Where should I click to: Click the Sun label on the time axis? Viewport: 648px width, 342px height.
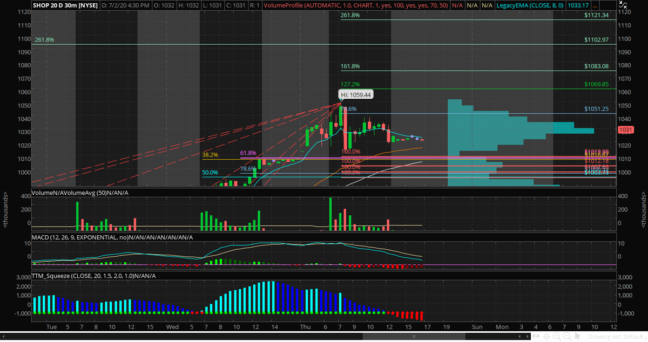(x=477, y=327)
